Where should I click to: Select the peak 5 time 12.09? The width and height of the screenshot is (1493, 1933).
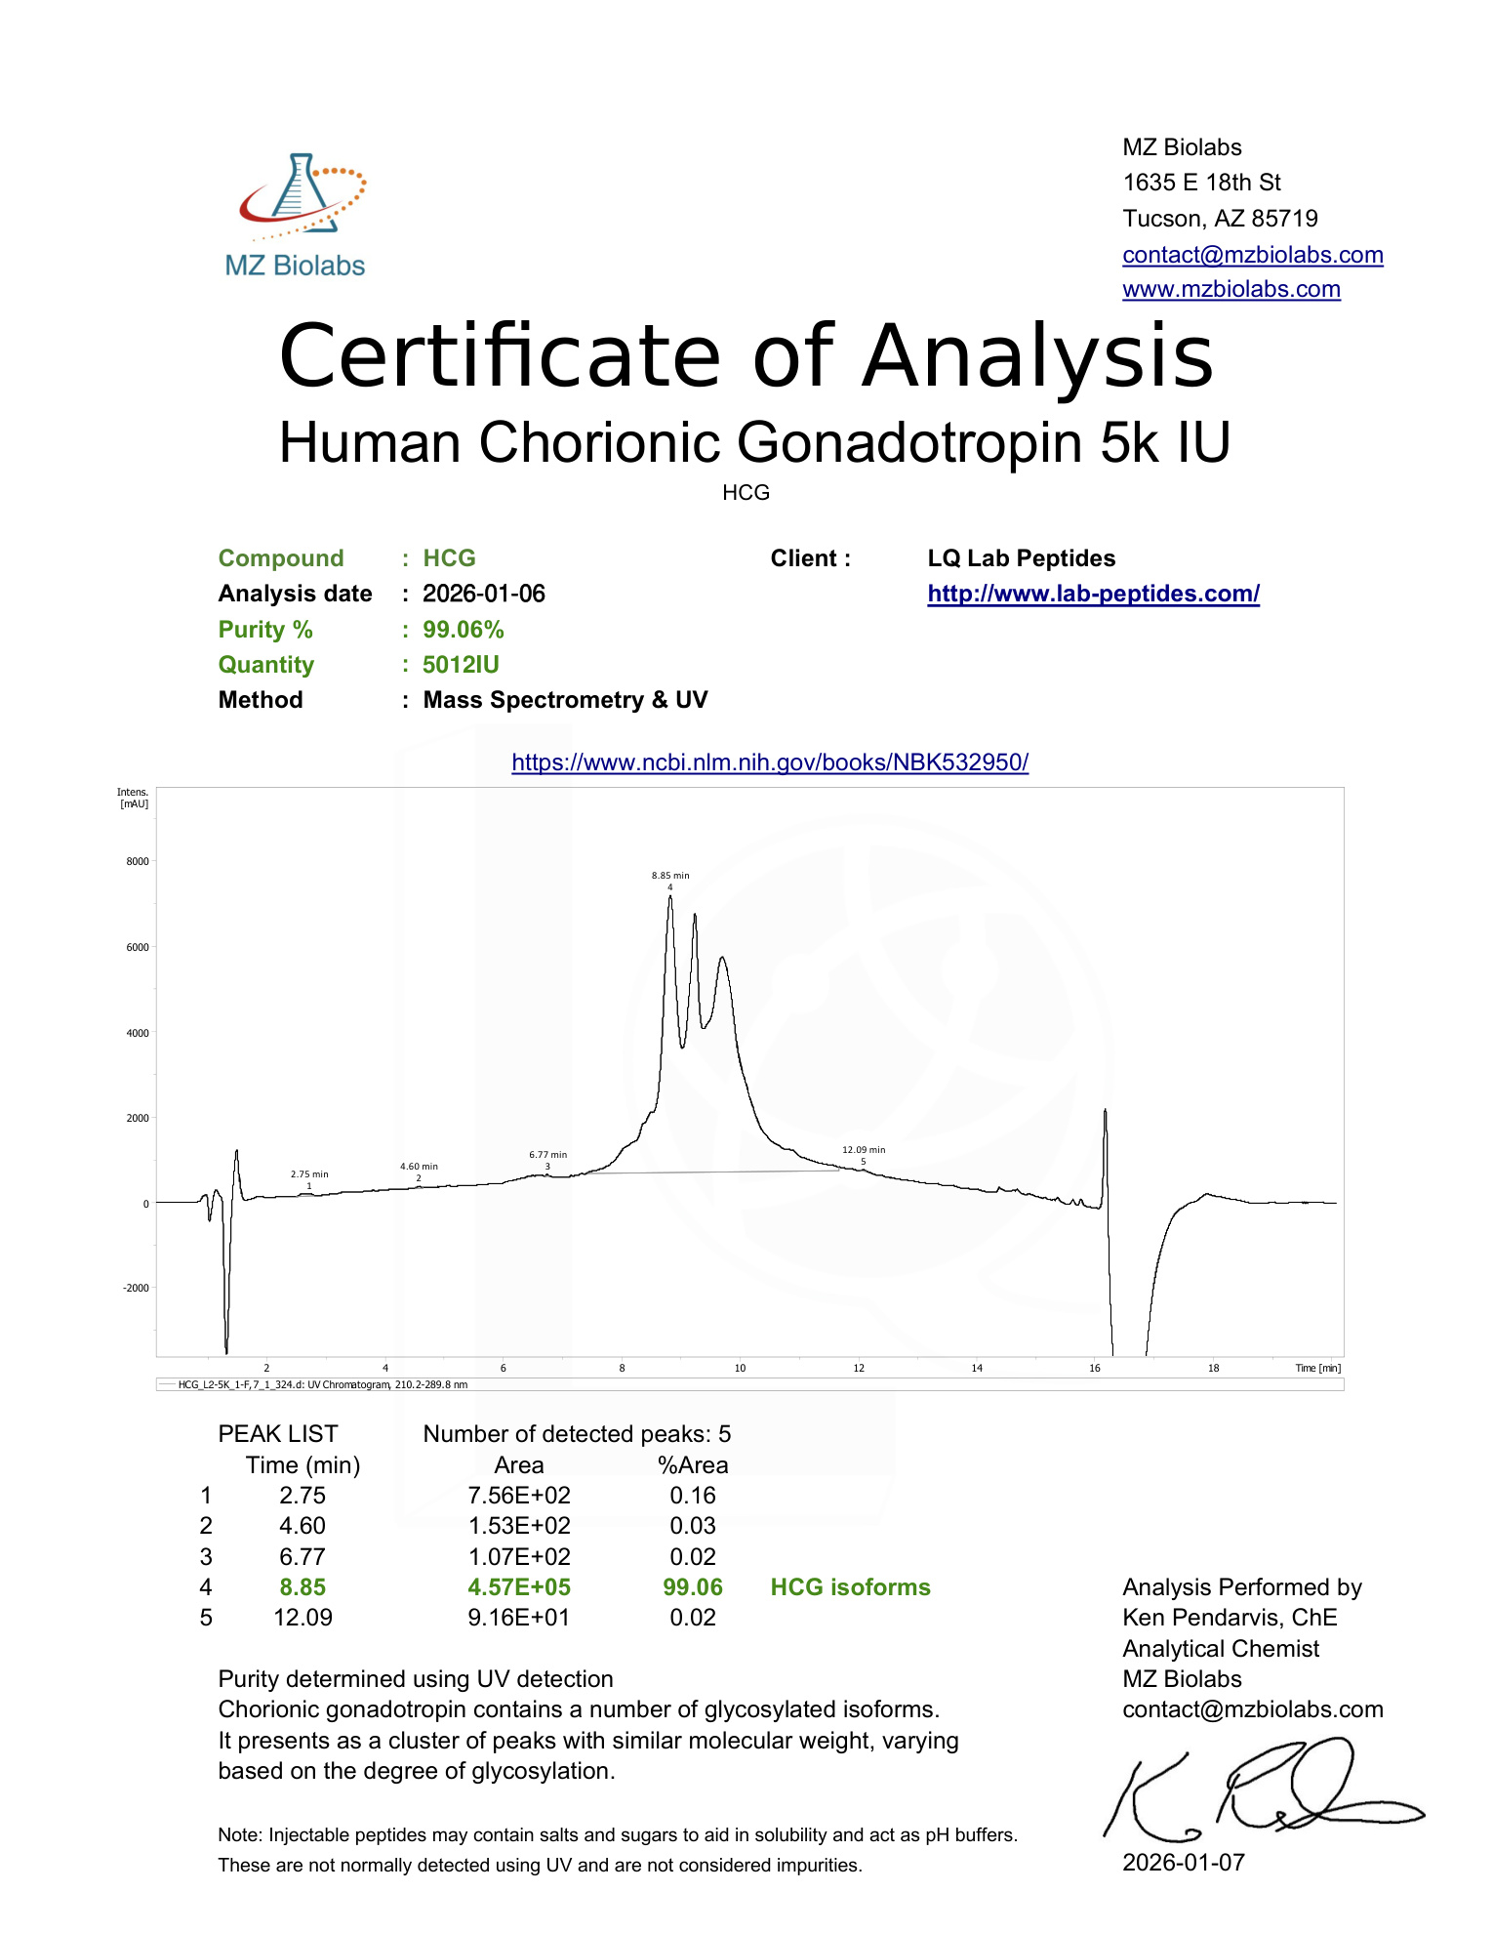pos(303,1618)
